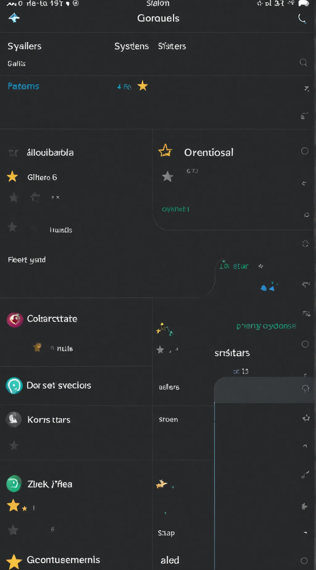Open the green pyeny osydonse link
316x570 pixels.
pyautogui.click(x=266, y=326)
